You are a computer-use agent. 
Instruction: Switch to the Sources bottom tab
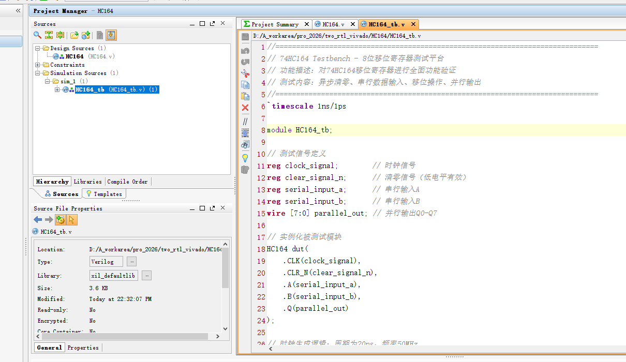click(x=62, y=194)
